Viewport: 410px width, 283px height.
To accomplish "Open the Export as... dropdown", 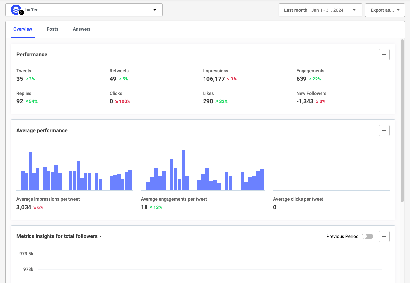I will coord(385,10).
